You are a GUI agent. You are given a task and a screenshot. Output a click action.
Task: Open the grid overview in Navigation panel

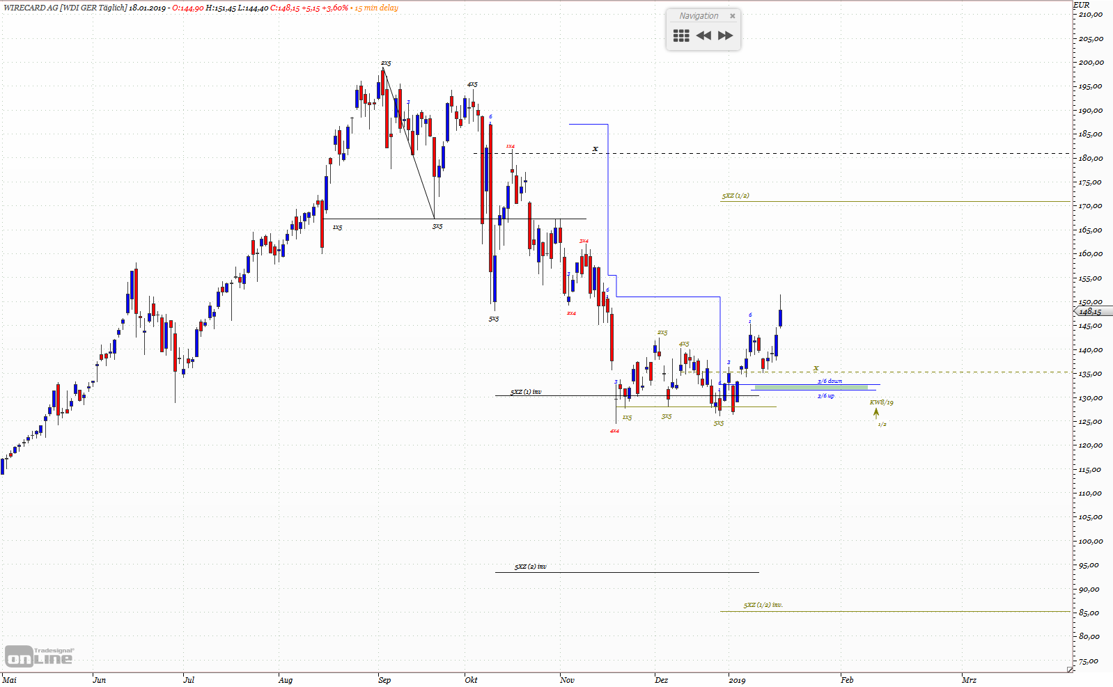[681, 35]
